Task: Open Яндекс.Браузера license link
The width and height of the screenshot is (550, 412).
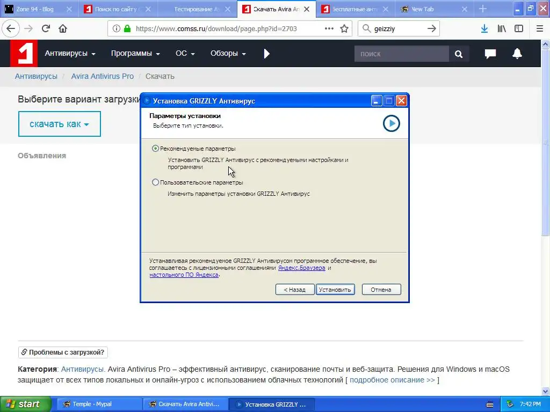Action: pyautogui.click(x=302, y=268)
